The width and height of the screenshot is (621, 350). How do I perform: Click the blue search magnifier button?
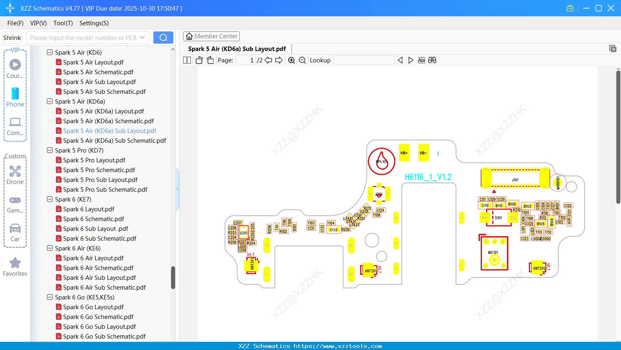click(x=163, y=37)
